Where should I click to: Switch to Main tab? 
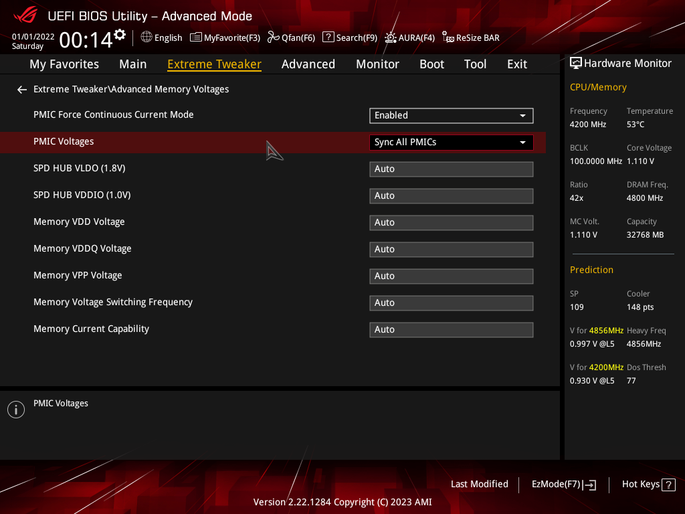tap(133, 64)
